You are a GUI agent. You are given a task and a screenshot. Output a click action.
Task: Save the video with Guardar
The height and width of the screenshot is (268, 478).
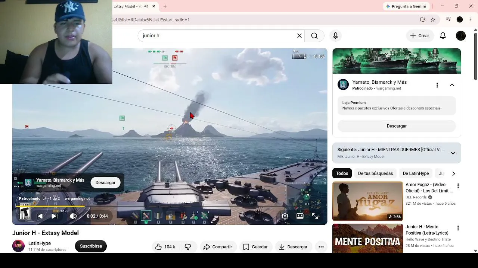coord(255,247)
